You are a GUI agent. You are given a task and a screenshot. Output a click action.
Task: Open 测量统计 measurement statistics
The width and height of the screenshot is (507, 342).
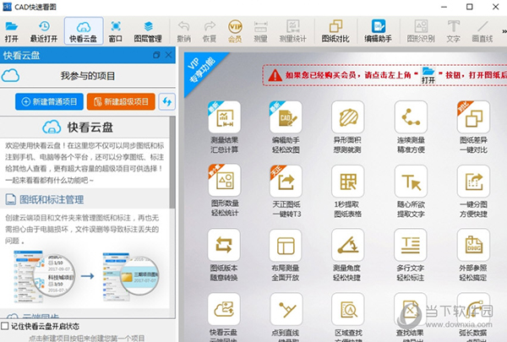(x=293, y=31)
